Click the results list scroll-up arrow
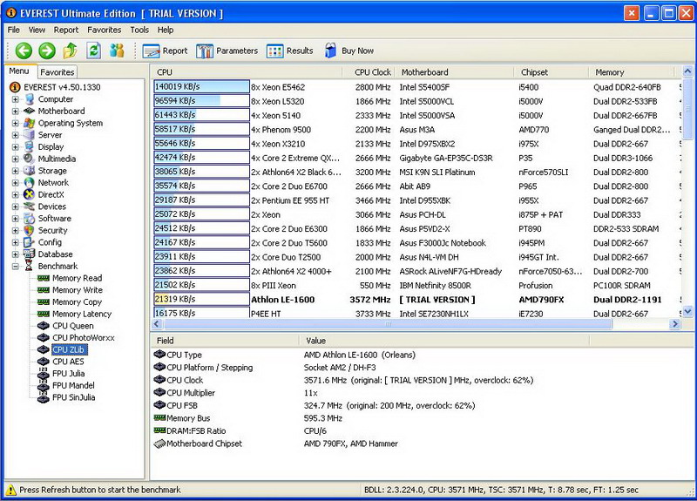The height and width of the screenshot is (501, 697). click(687, 71)
